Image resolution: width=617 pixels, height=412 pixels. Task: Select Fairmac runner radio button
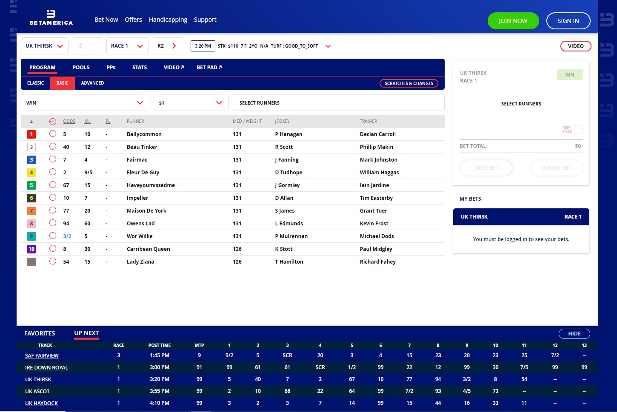pos(53,159)
